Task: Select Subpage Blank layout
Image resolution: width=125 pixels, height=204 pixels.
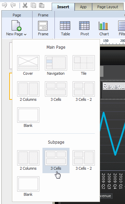Action: point(28,186)
